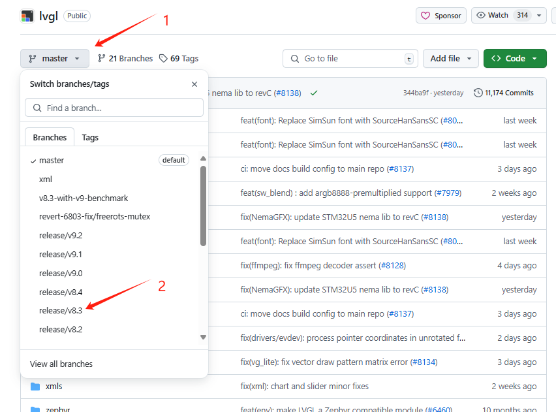
Task: Click the search icon in Find a branch
Action: pyautogui.click(x=37, y=108)
